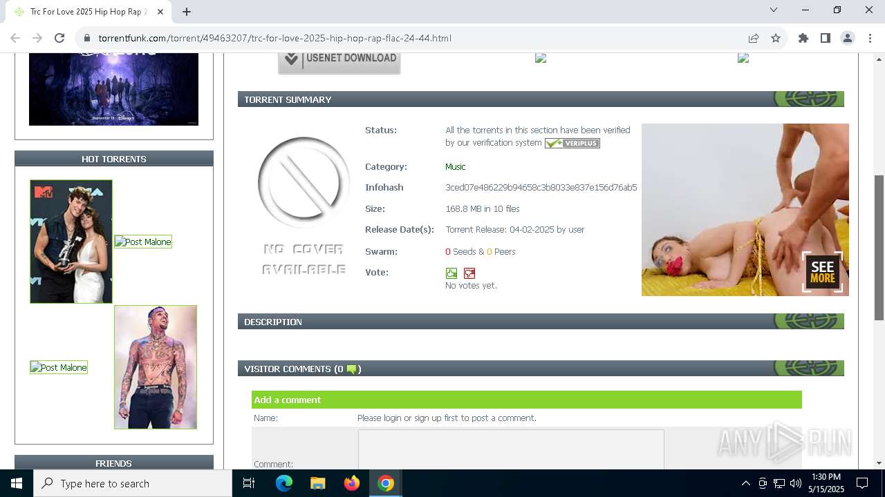This screenshot has height=497, width=885.
Task: Bookmark this page with star icon
Action: tap(776, 38)
